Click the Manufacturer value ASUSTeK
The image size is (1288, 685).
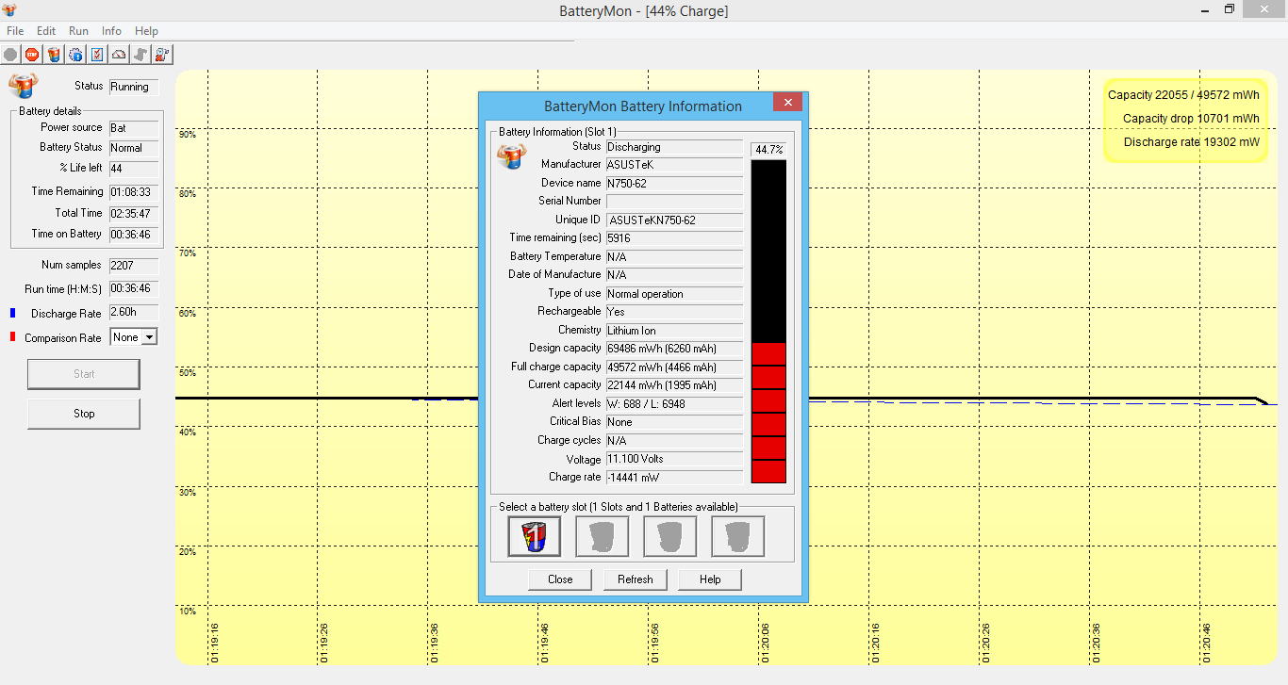tap(674, 165)
